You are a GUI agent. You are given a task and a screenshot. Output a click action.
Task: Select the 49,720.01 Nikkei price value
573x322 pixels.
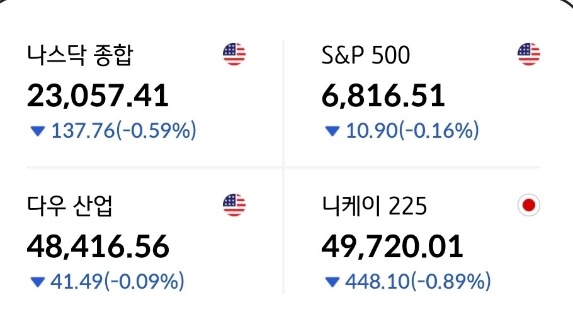tap(392, 246)
